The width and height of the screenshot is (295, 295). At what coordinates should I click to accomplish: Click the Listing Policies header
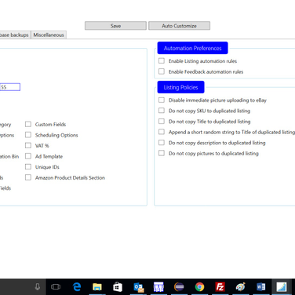(x=180, y=87)
